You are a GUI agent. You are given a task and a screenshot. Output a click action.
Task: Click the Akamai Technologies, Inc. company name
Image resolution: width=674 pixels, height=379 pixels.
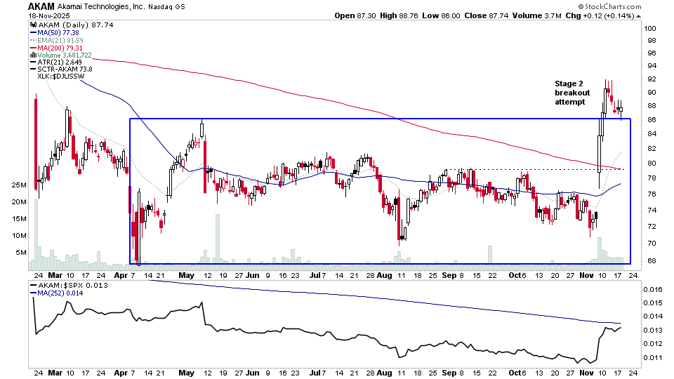101,7
